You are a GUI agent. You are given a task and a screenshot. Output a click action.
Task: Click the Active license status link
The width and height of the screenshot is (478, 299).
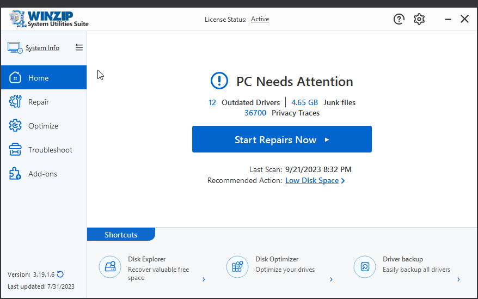pos(260,19)
